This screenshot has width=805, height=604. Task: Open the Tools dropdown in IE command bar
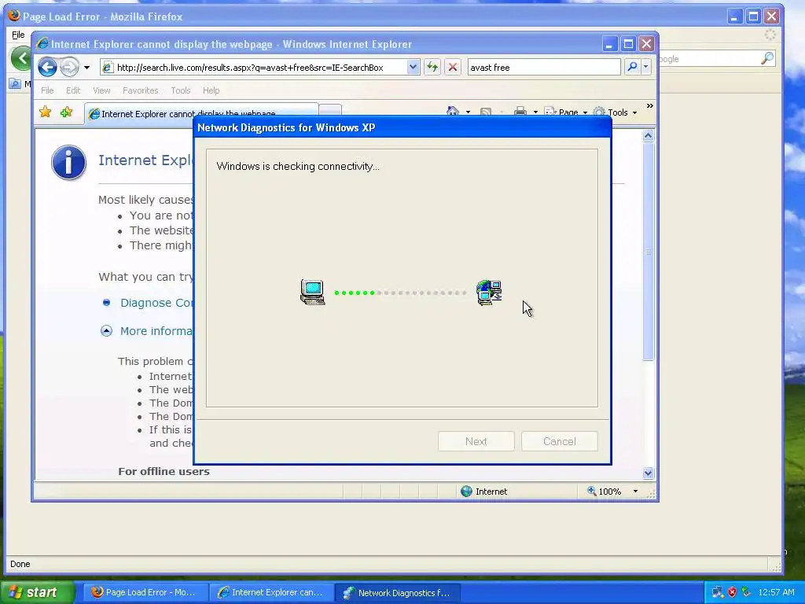615,112
